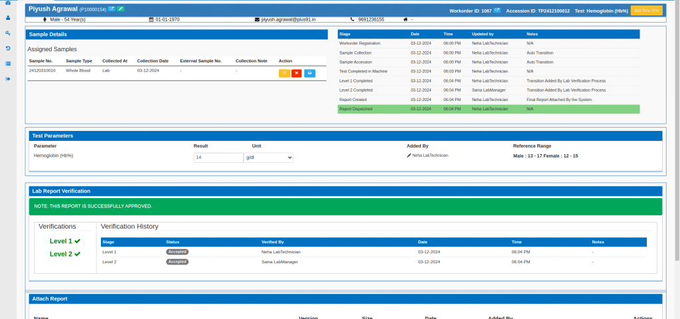Image resolution: width=680 pixels, height=319 pixels.
Task: Click the Hemoglobin result input field
Action: click(x=218, y=158)
